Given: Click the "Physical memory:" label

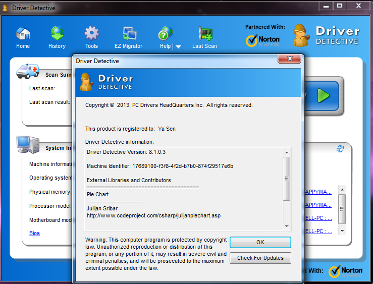Looking at the screenshot, I should point(50,192).
